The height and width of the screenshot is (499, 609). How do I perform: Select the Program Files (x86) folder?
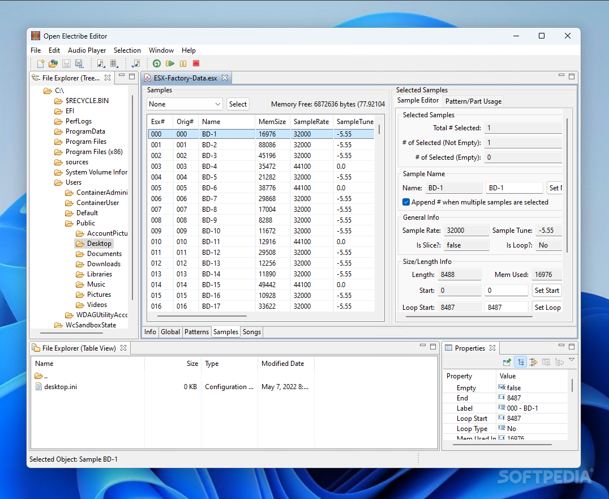(94, 152)
